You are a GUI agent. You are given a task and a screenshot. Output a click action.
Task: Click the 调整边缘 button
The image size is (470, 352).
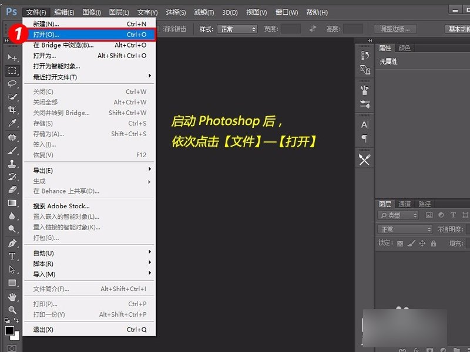[395, 28]
